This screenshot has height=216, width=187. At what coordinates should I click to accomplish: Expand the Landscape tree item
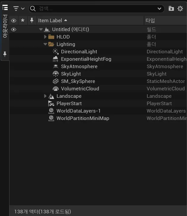pyautogui.click(x=45, y=96)
